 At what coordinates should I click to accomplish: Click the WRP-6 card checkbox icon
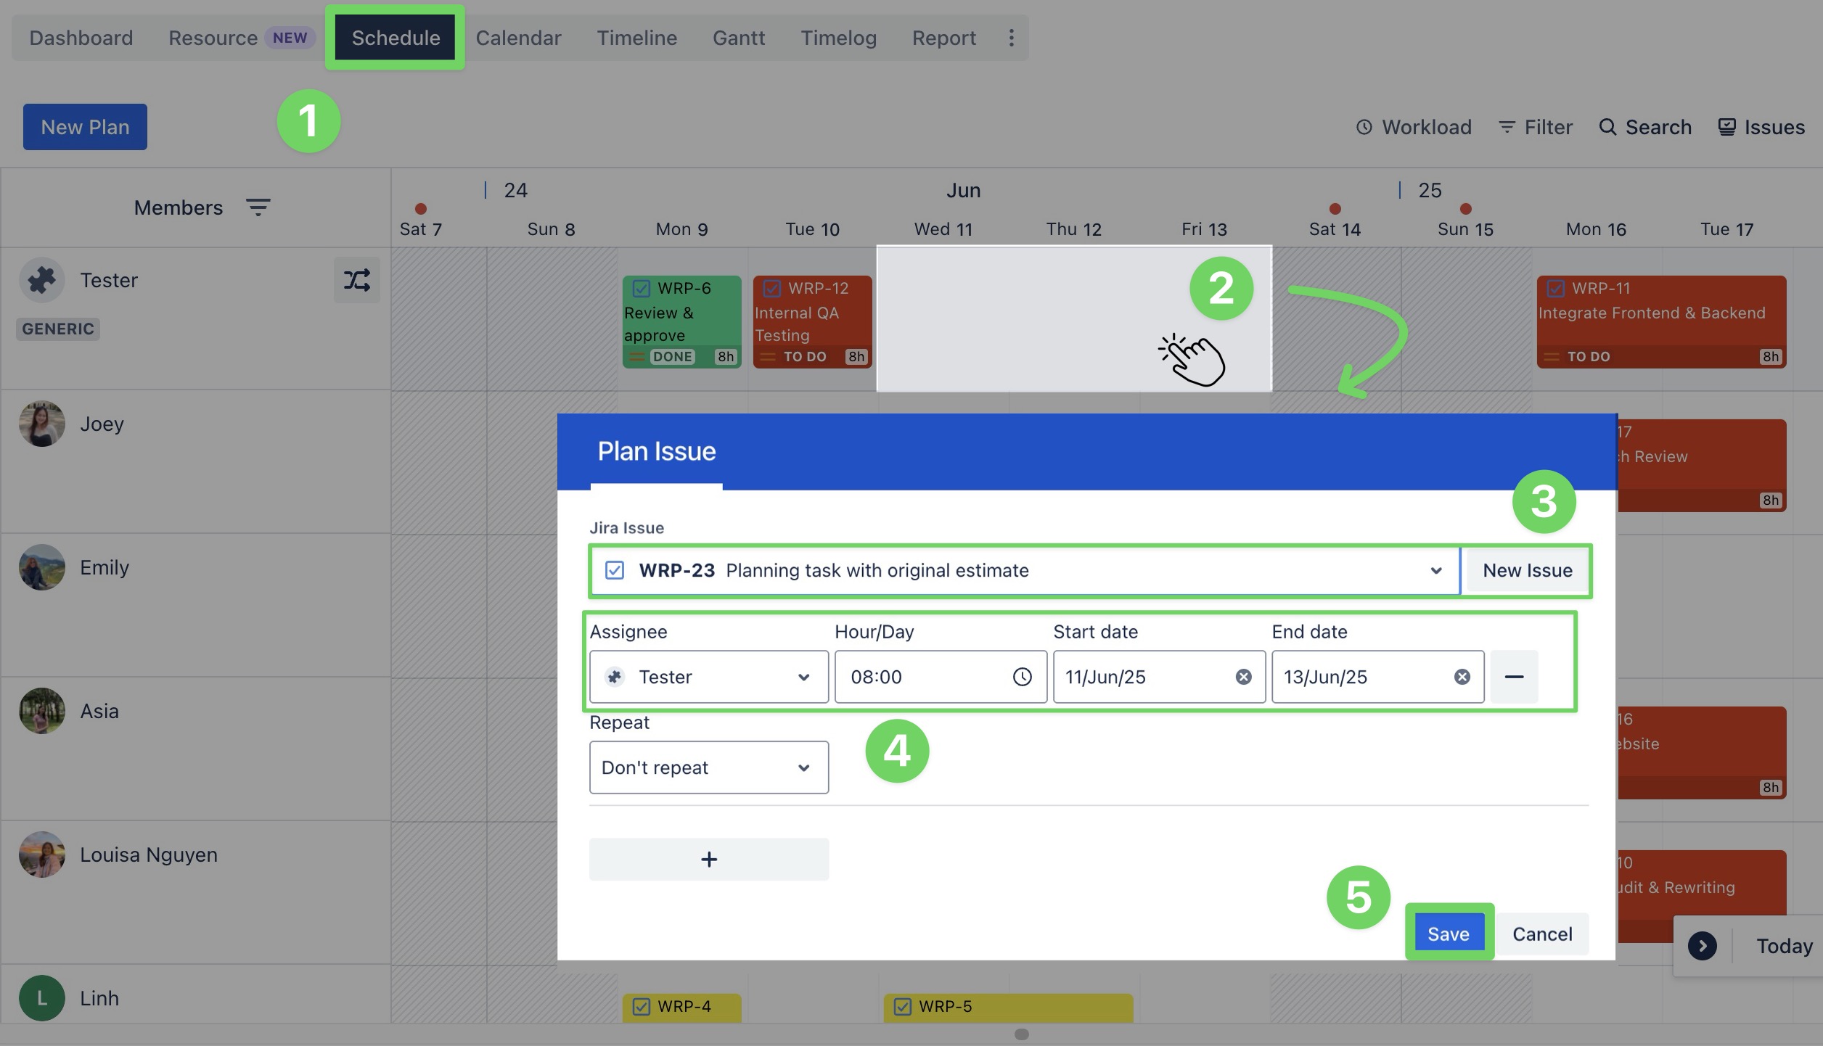point(641,289)
